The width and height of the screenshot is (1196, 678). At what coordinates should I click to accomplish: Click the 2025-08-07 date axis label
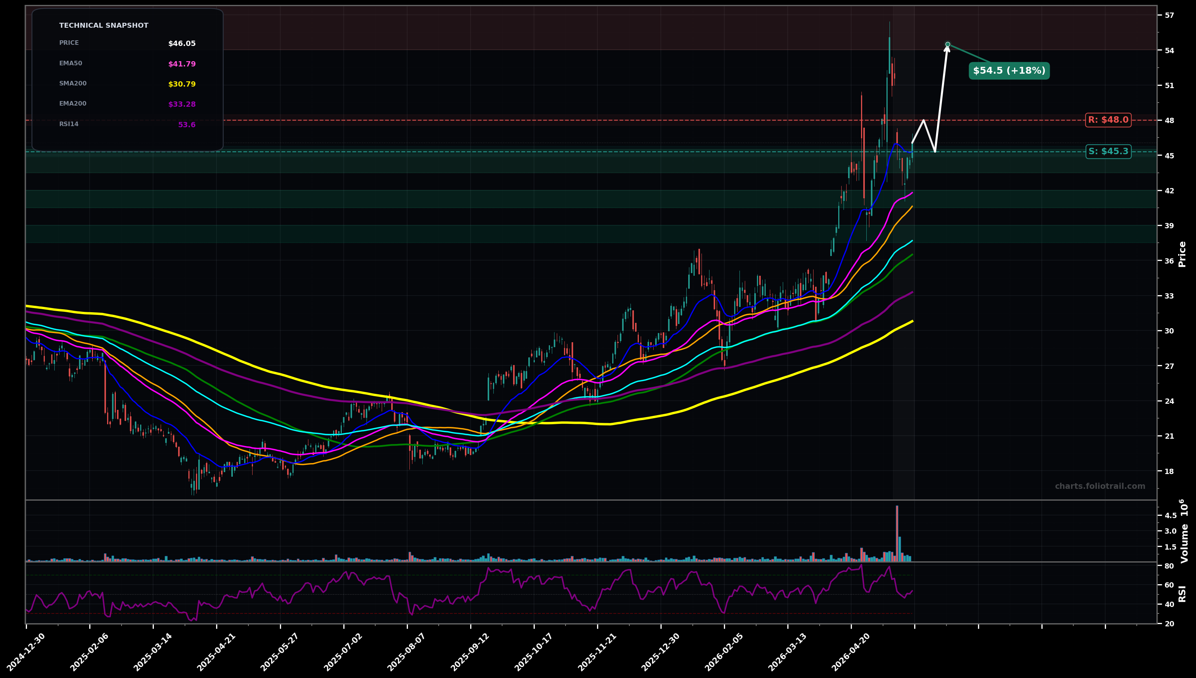click(x=407, y=652)
